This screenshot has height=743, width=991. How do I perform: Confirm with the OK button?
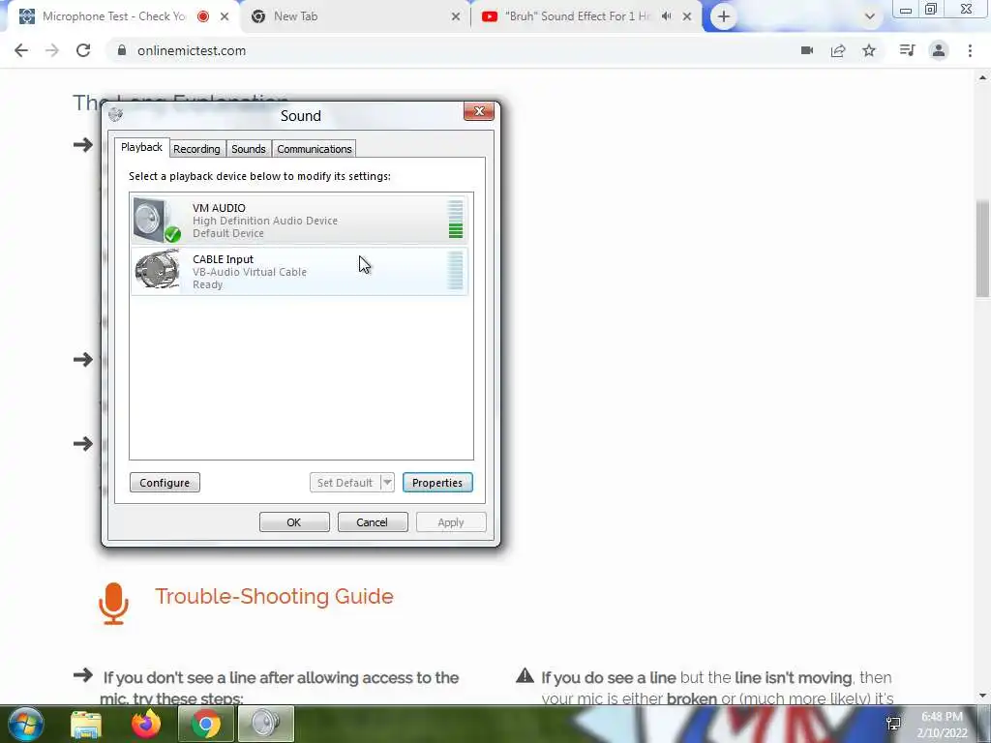pos(294,522)
